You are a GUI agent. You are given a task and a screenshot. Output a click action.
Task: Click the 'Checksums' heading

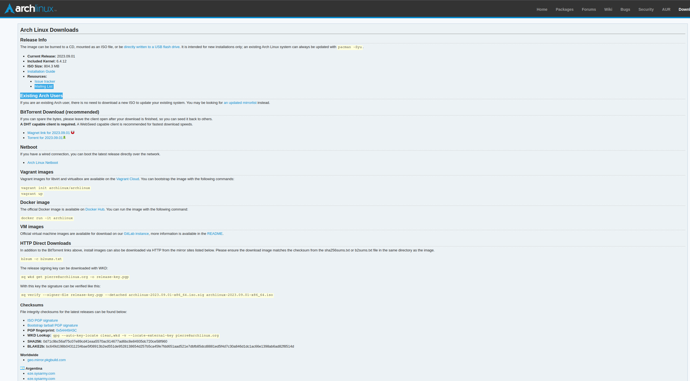pos(32,305)
